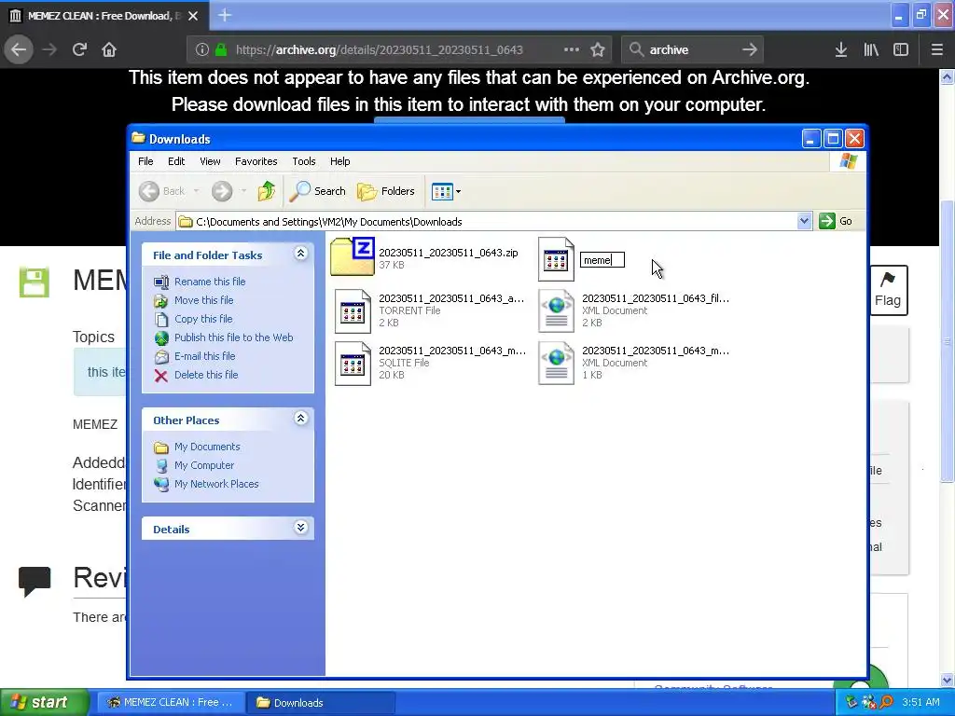
Task: Select the SQLITE File icon
Action: tap(353, 364)
